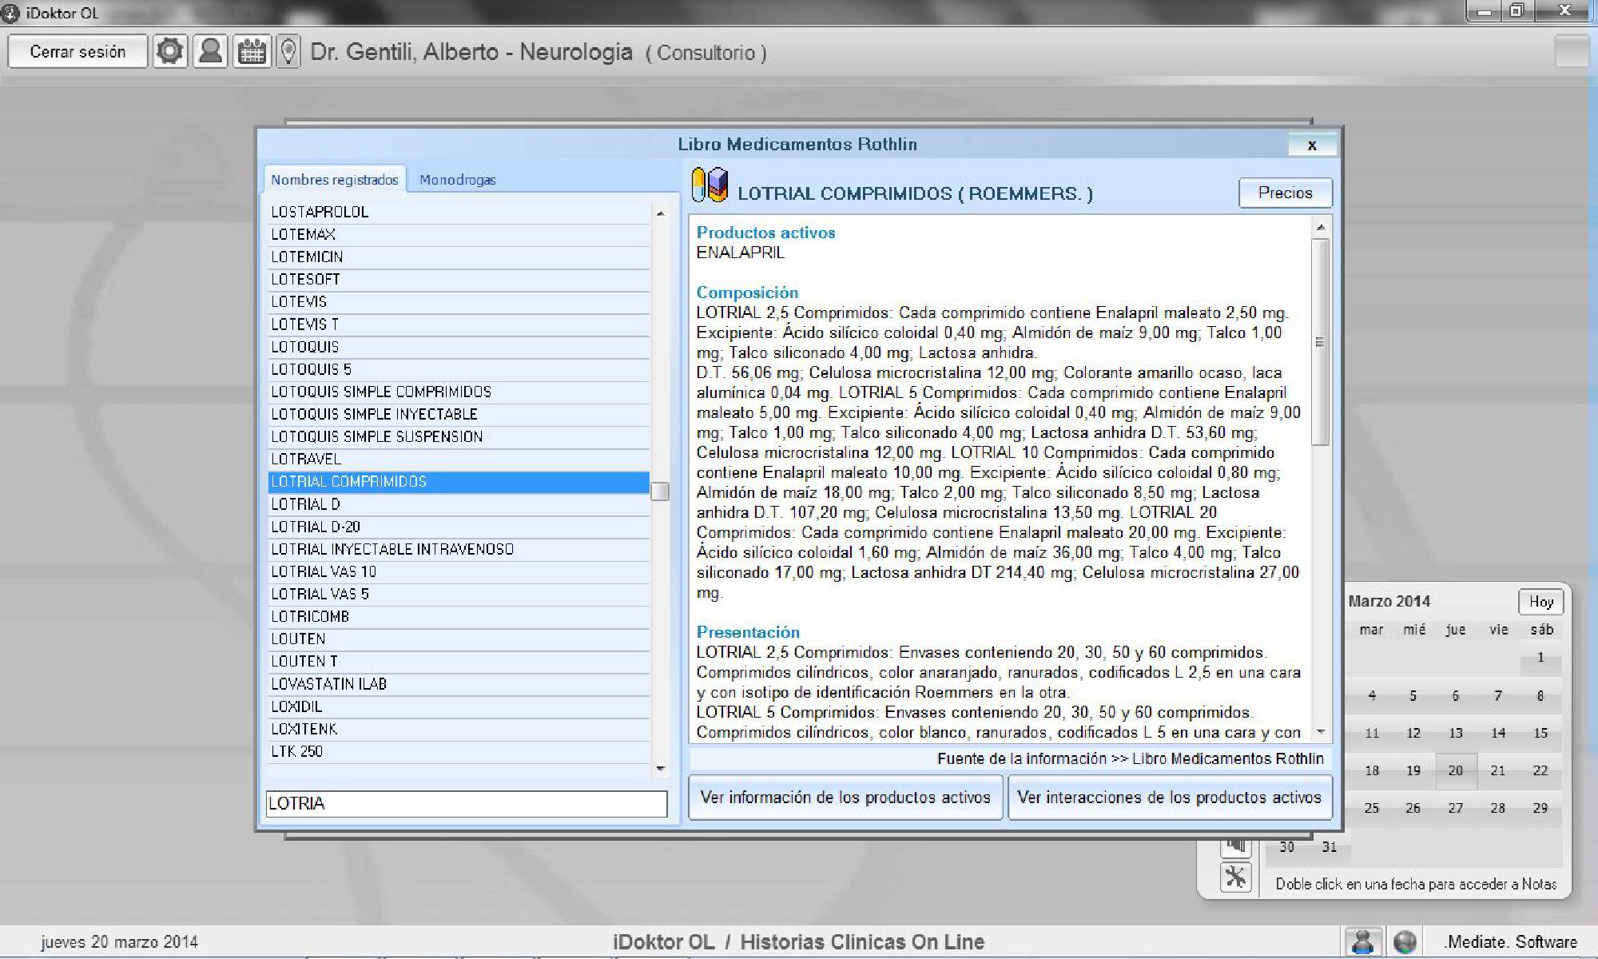1598x959 pixels.
Task: Select LOTRIAL INYECTABLE INTRAVENOSO entry
Action: [x=459, y=549]
